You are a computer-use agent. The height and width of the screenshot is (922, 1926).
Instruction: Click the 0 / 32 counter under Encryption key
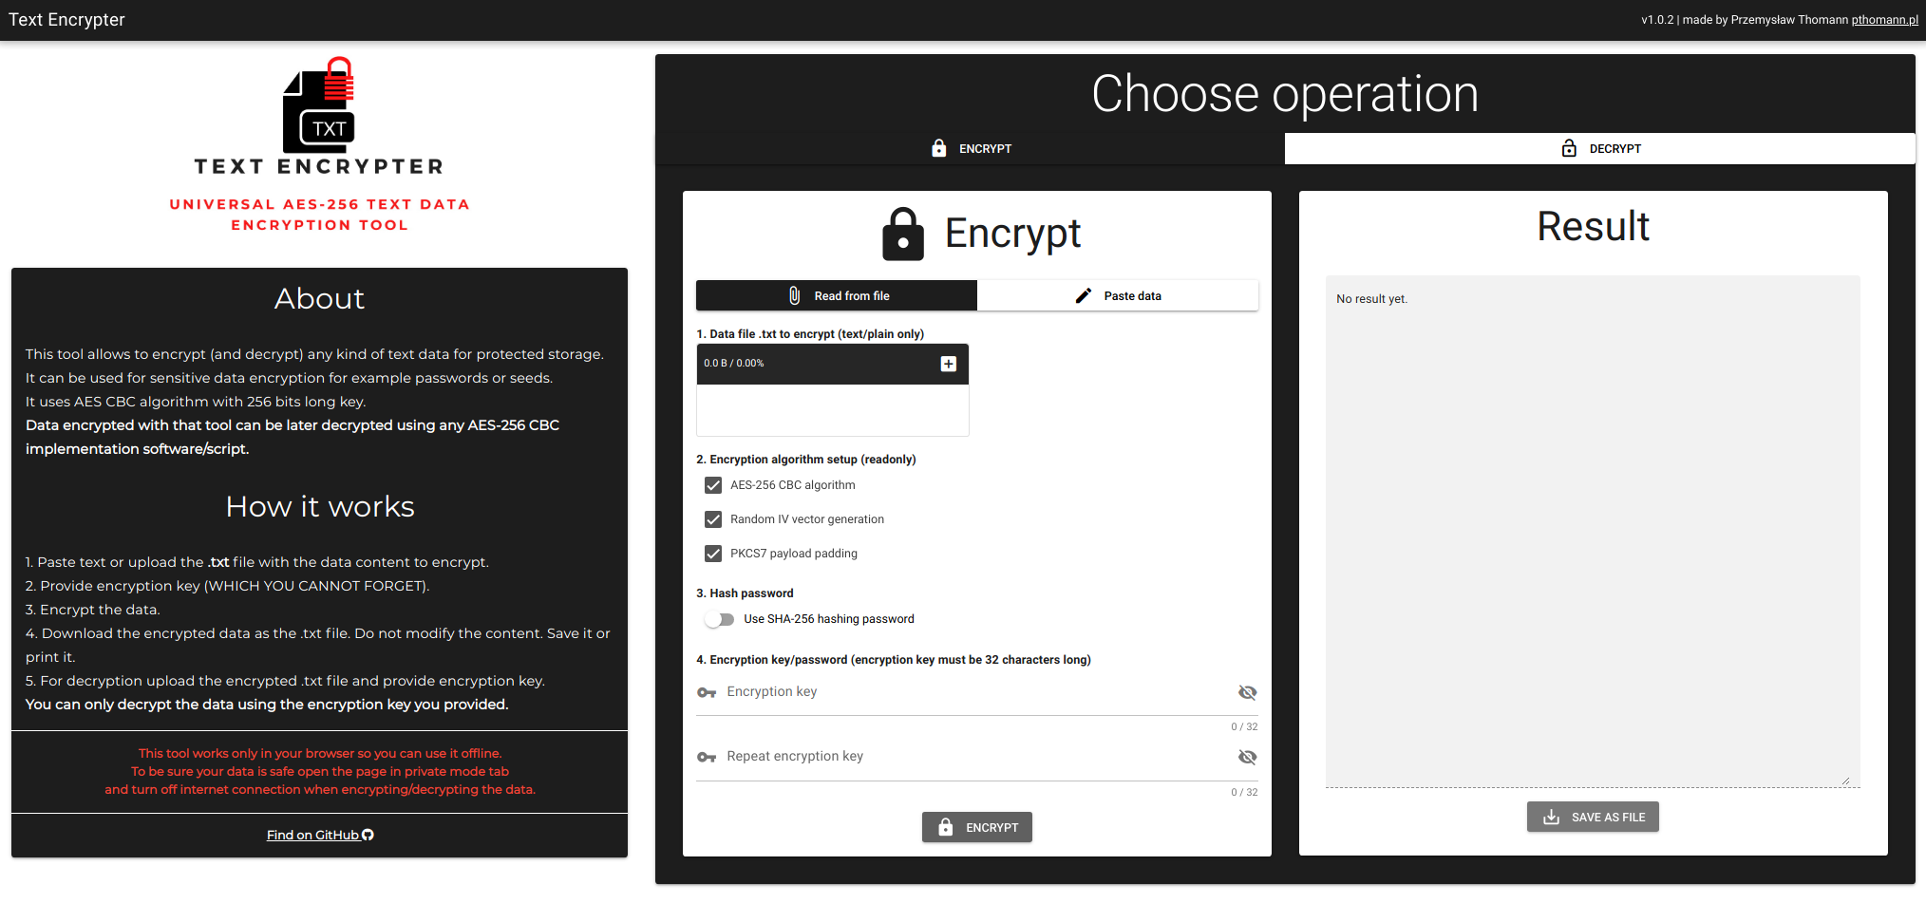1244,726
